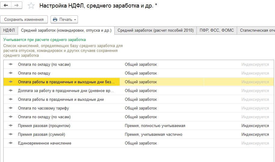The width and height of the screenshot is (275, 162).
Task: Click row icon beside Премия разовая (суммой)
Action: pyautogui.click(x=11, y=135)
